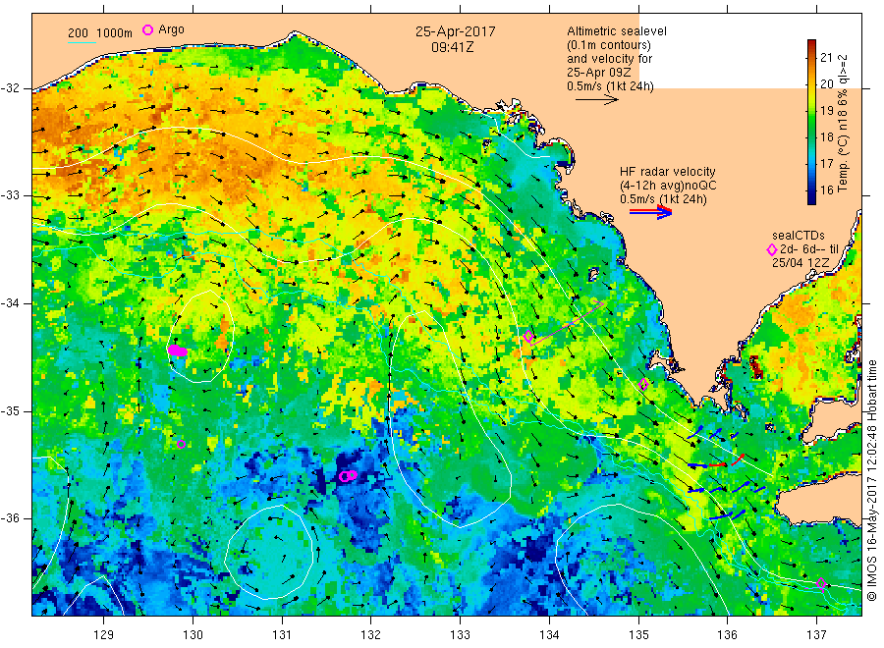
Task: Click the -32 latitude axis label
Action: pyautogui.click(x=10, y=88)
